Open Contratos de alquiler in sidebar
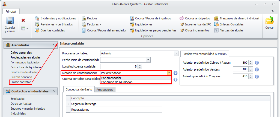 click(24, 72)
